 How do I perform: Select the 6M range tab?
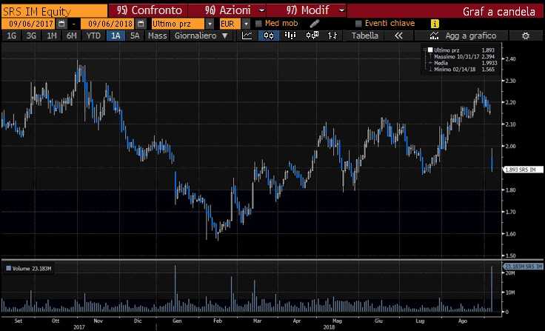(x=71, y=36)
